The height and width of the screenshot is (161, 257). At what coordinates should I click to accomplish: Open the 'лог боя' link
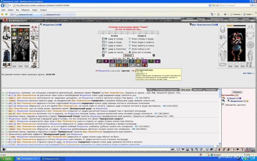tap(248, 73)
